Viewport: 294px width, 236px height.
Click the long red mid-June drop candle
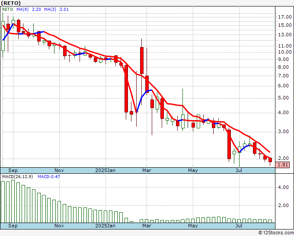tap(229, 144)
